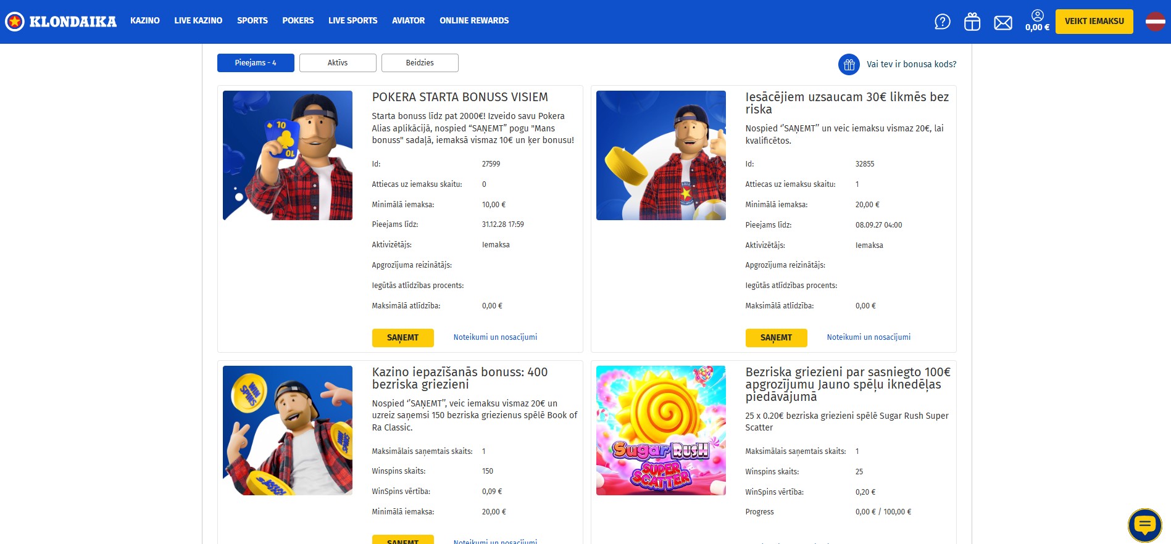Image resolution: width=1171 pixels, height=544 pixels.
Task: Open the messages envelope icon
Action: [x=1002, y=21]
